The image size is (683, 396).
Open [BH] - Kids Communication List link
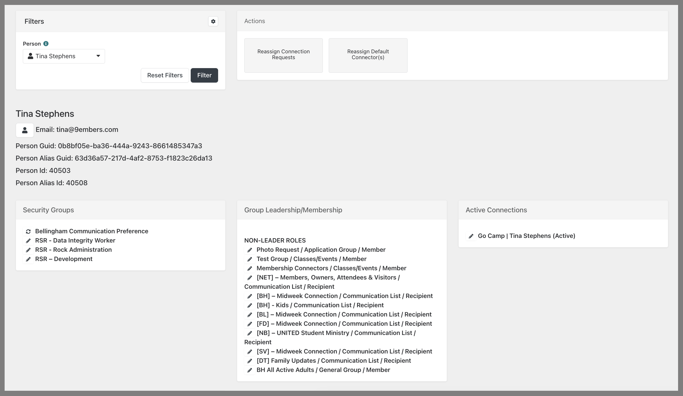(x=320, y=305)
